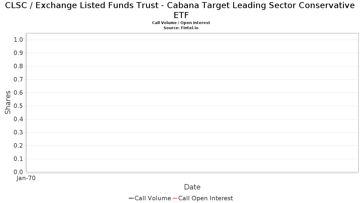Image resolution: width=362 pixels, height=203 pixels.
Task: Click the Source: Fintel.io label
Action: pos(181,28)
